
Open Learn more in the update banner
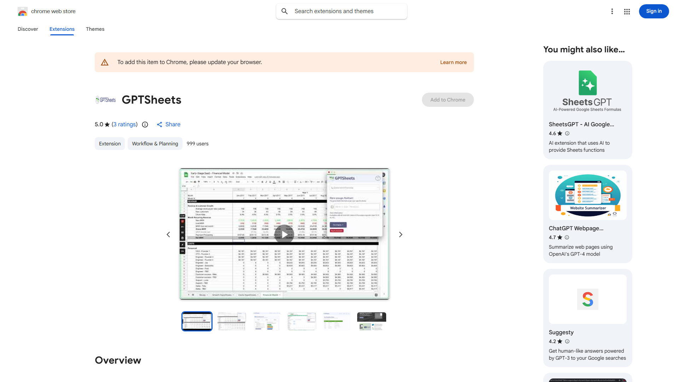453,62
